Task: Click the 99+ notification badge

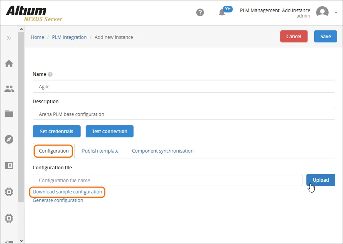Action: pos(228,9)
